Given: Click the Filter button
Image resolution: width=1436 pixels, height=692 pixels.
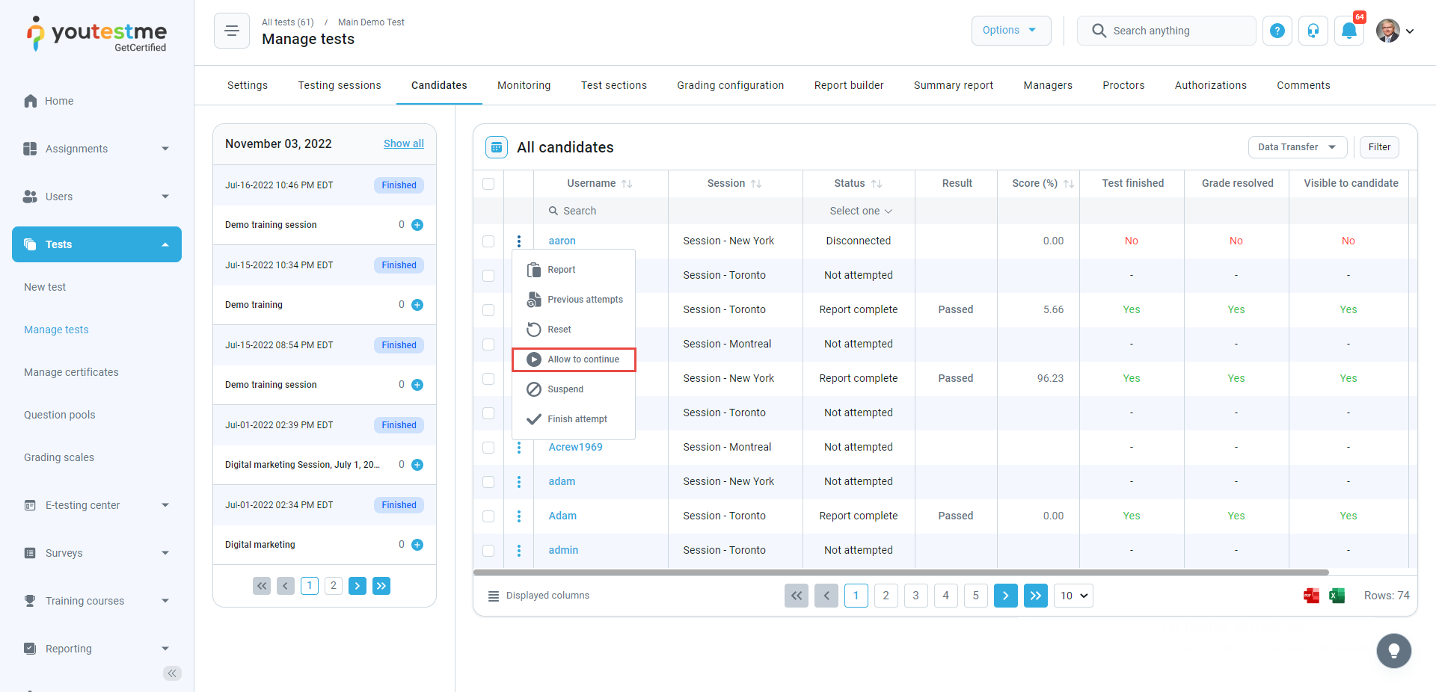Looking at the screenshot, I should click(x=1378, y=147).
